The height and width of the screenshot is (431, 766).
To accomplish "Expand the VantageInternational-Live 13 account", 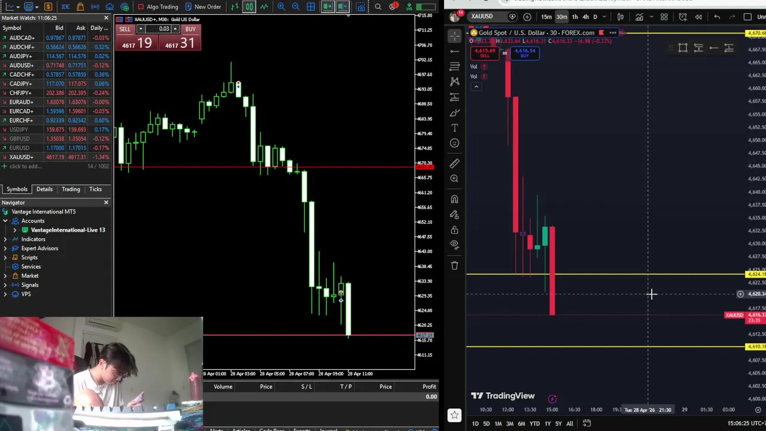I will click(x=15, y=230).
